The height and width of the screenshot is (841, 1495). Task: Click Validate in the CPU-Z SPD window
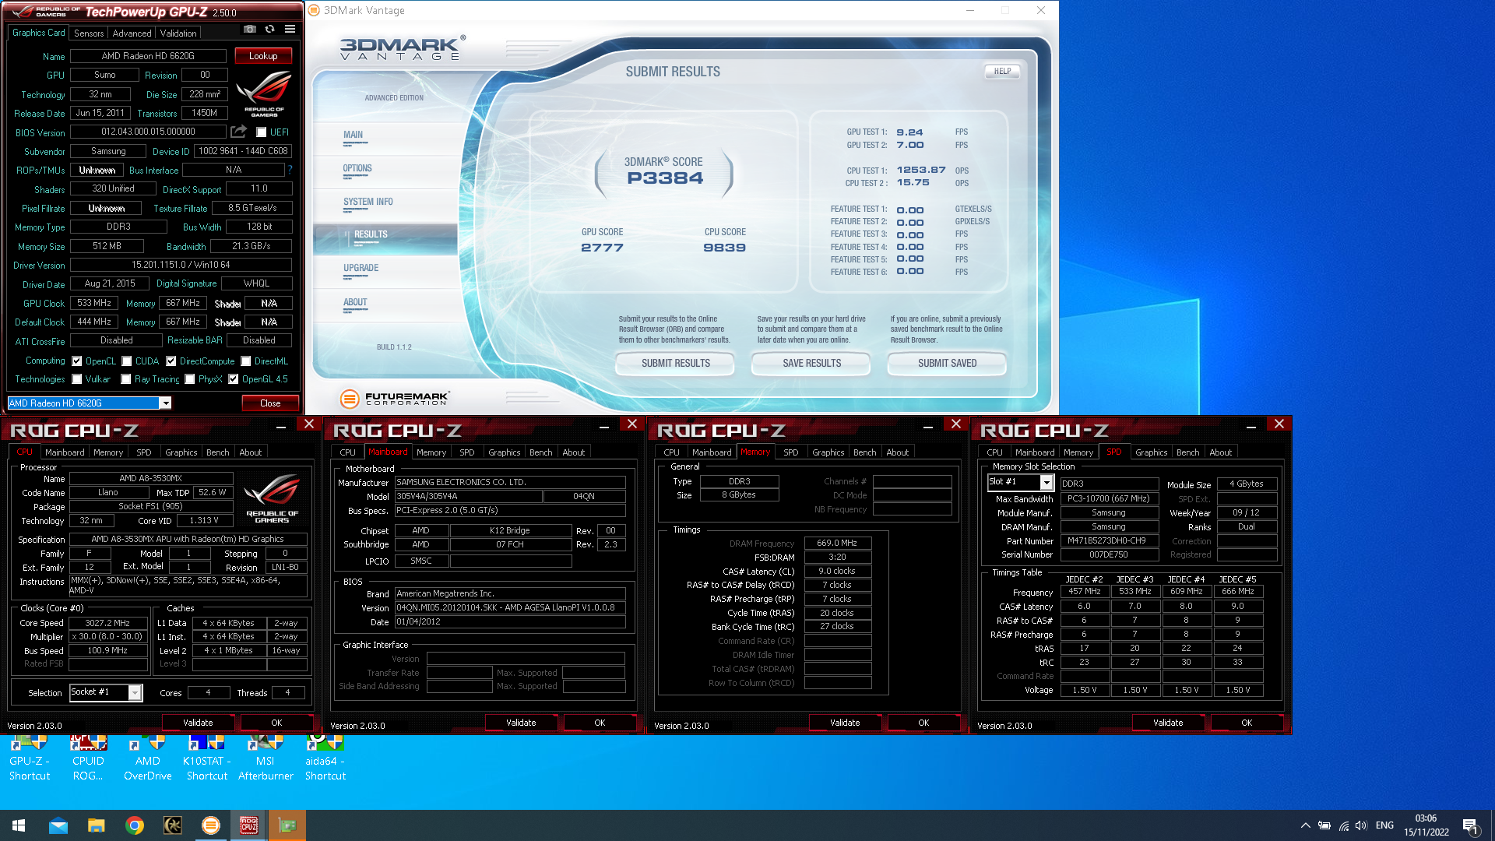pos(1168,723)
